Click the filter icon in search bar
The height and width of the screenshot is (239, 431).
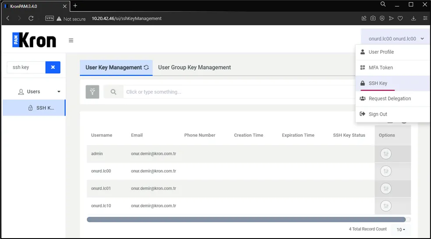(x=92, y=92)
